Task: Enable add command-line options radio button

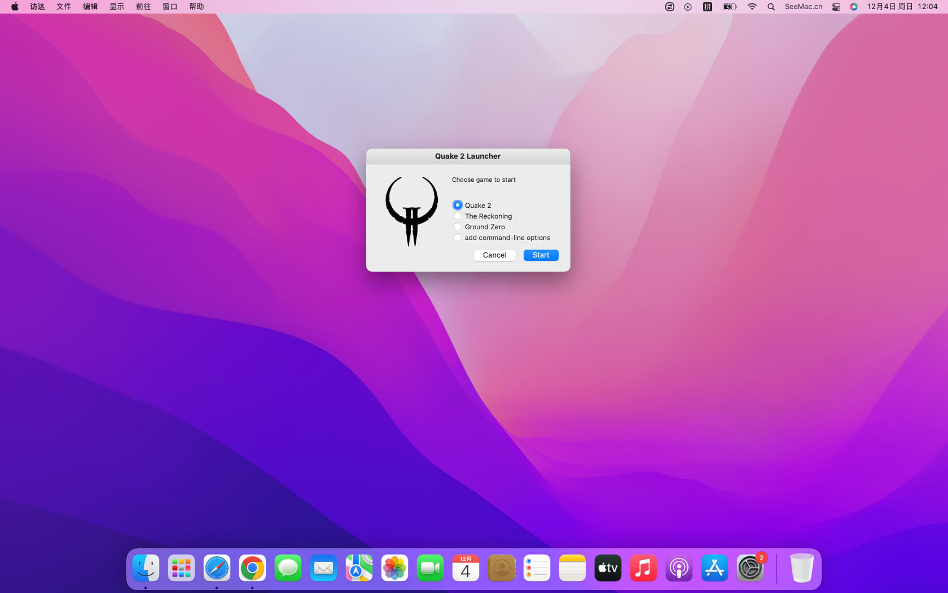Action: (x=458, y=237)
